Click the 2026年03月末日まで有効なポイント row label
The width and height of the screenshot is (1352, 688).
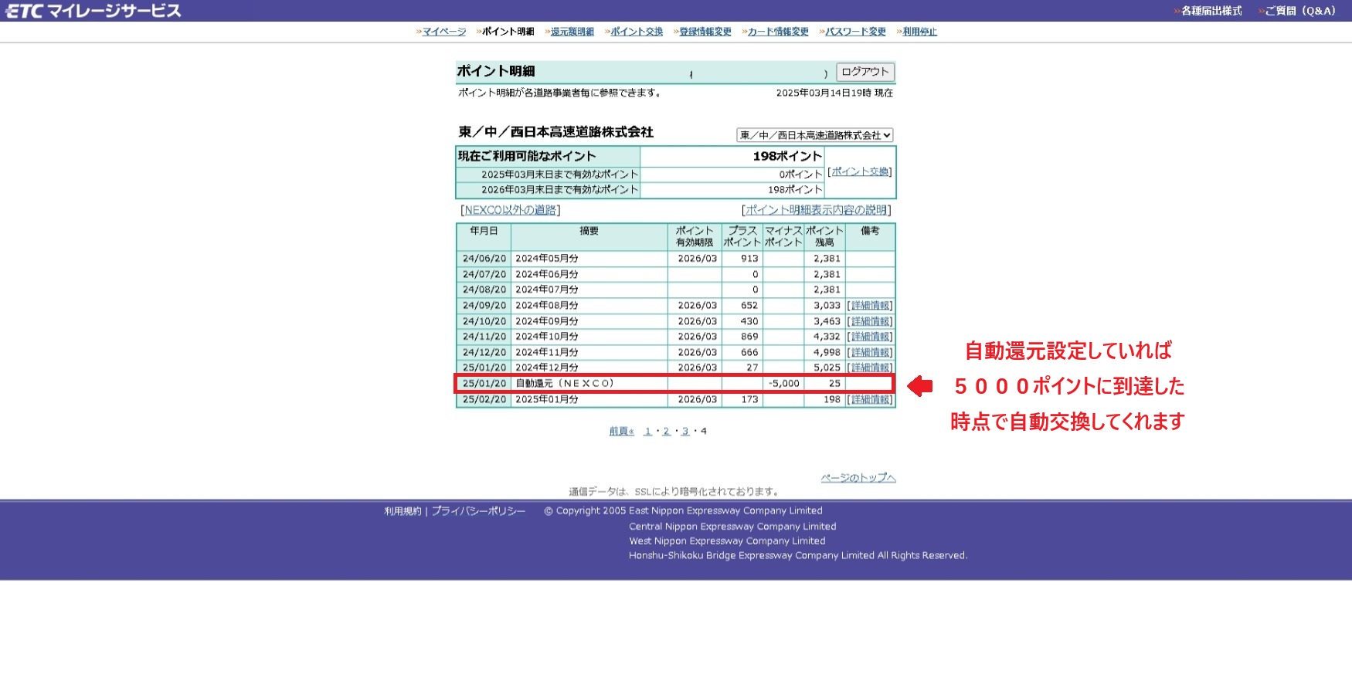(559, 190)
